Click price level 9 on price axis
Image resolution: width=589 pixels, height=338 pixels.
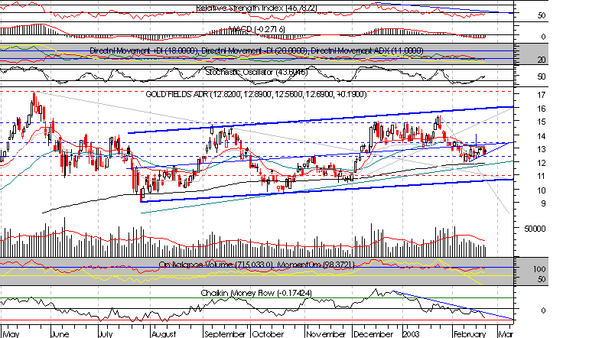(x=543, y=204)
